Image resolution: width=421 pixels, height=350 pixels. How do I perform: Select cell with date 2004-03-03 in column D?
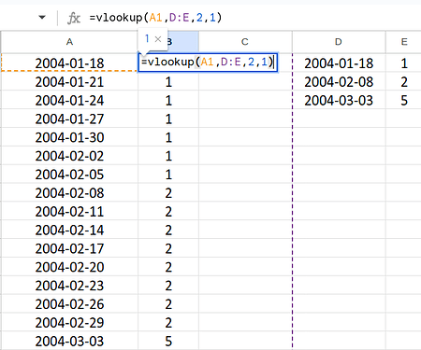click(339, 101)
